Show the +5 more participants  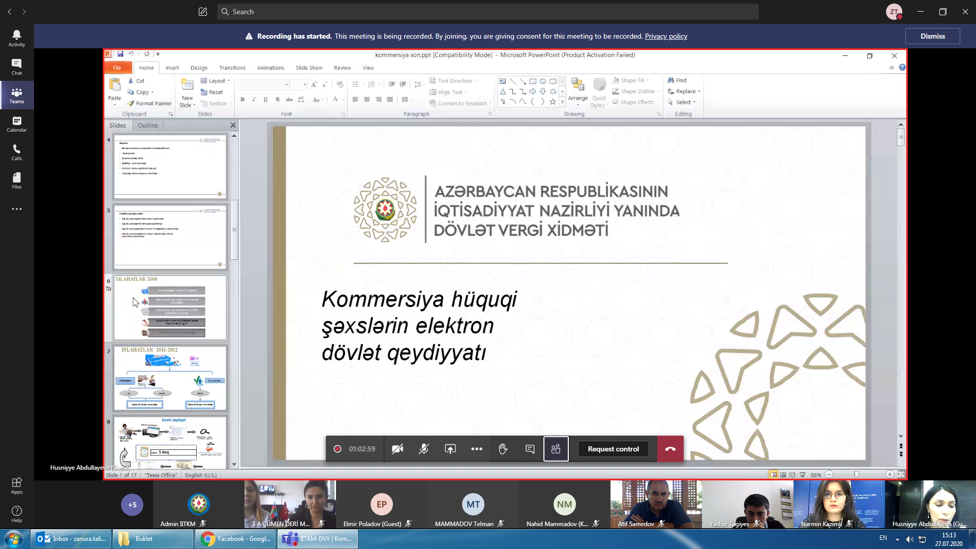pos(132,505)
